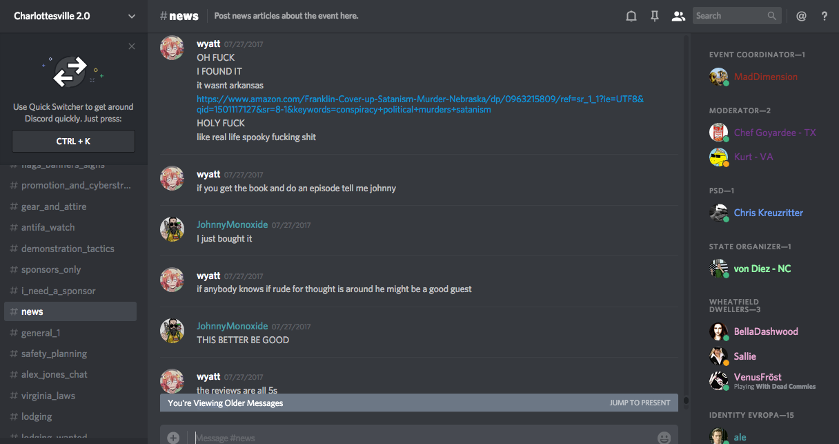Screen dimensions: 839x444
Task: Click the attach file plus button
Action: [173, 437]
